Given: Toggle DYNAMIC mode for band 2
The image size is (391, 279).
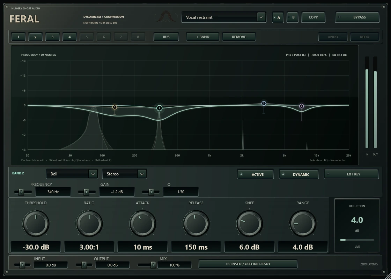Looking at the screenshot, I should (x=299, y=174).
